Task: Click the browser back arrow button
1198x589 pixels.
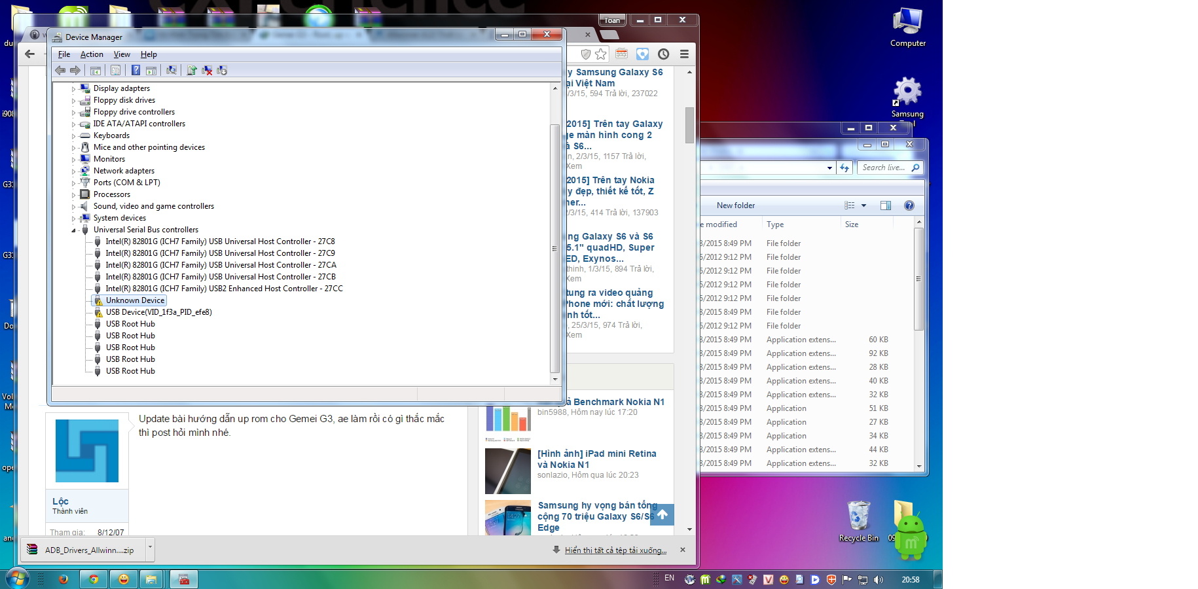Action: point(29,54)
